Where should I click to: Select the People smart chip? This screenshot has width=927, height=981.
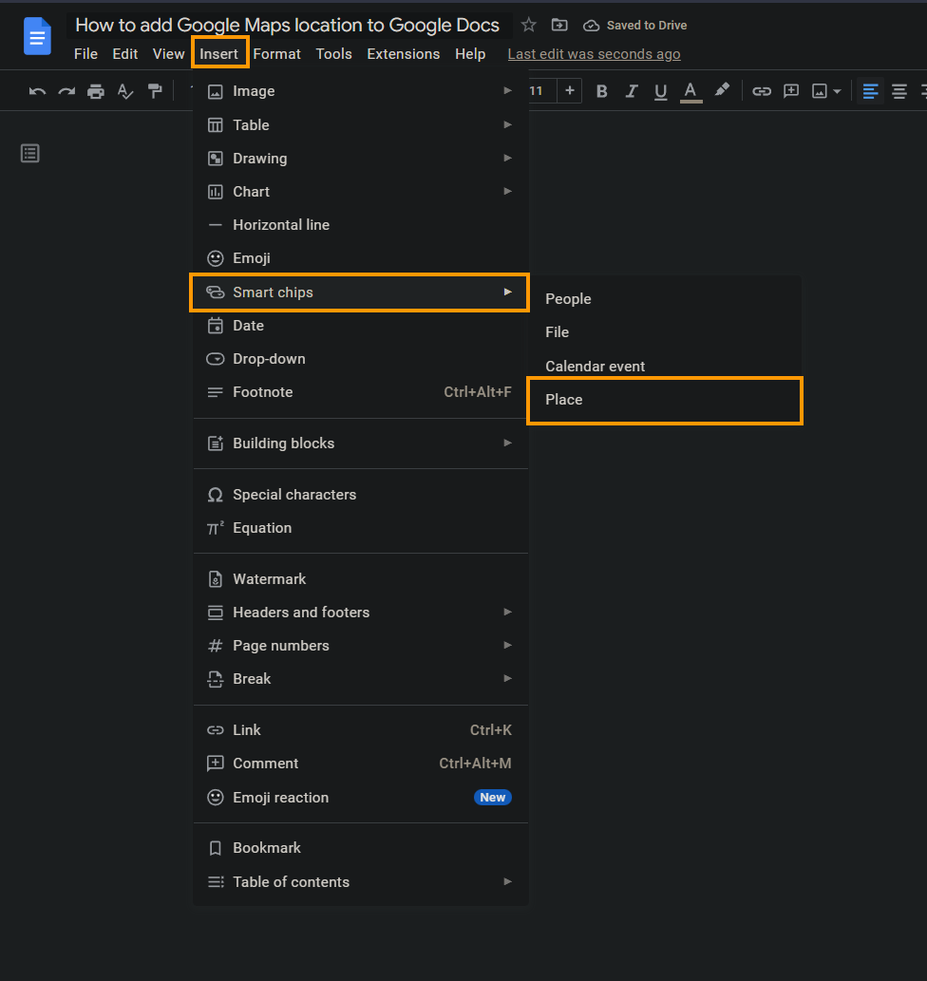click(x=666, y=299)
